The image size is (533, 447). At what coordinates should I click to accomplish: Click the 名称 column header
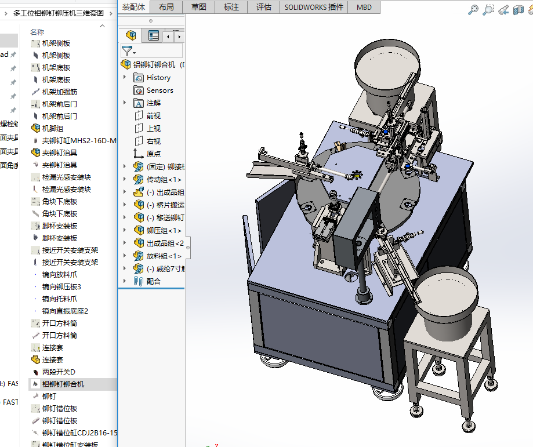point(37,32)
